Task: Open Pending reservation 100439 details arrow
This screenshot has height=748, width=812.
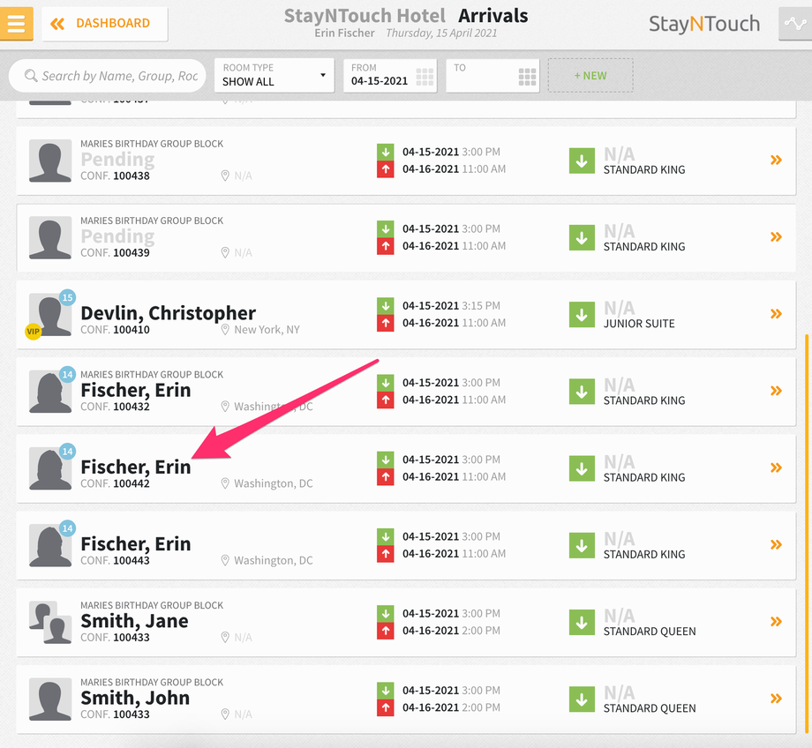Action: [x=776, y=237]
